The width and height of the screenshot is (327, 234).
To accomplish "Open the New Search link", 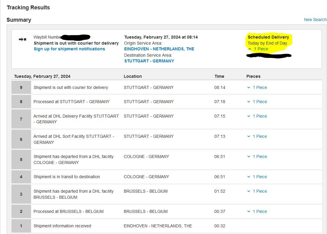I will [x=315, y=20].
